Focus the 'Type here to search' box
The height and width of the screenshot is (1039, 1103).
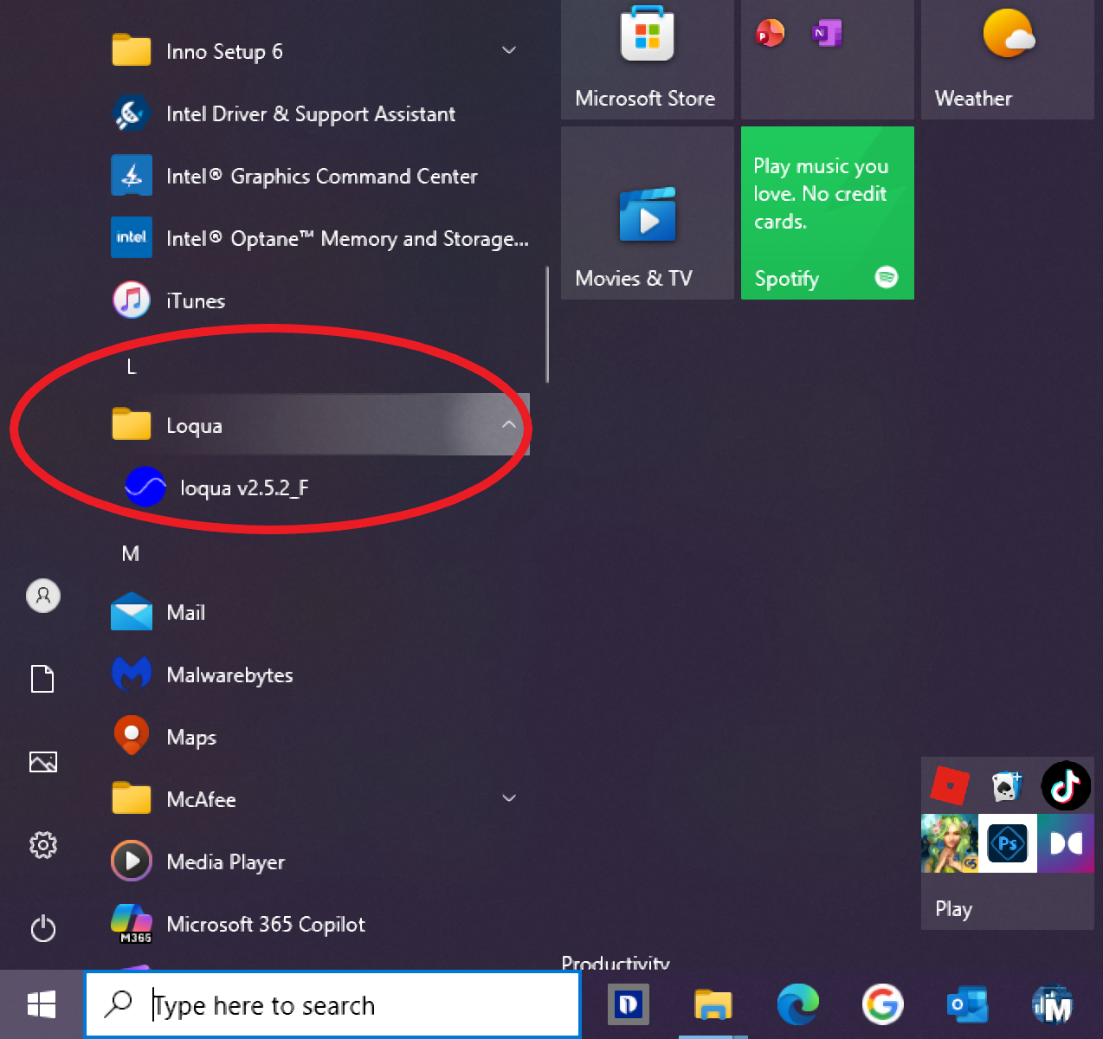[x=332, y=1004]
